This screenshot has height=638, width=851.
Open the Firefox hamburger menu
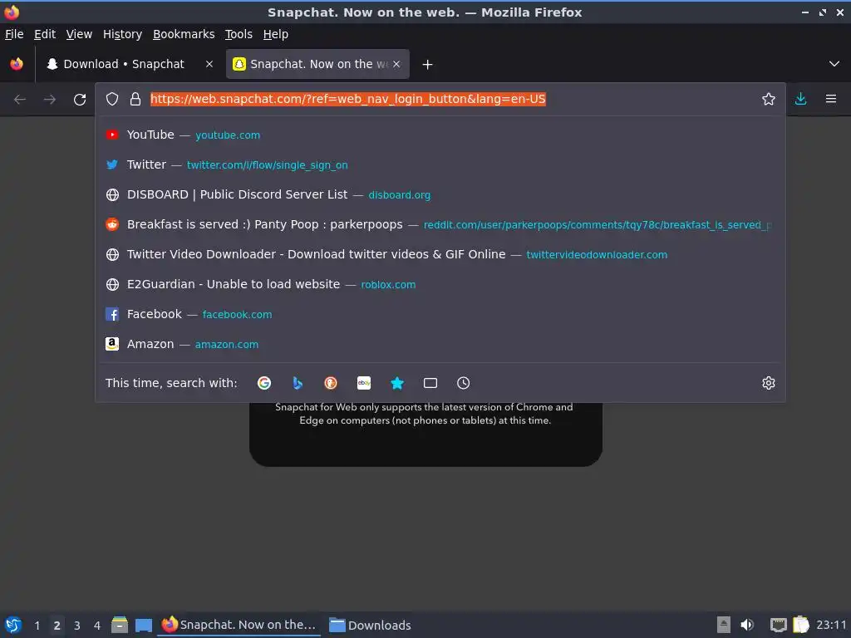click(x=831, y=99)
